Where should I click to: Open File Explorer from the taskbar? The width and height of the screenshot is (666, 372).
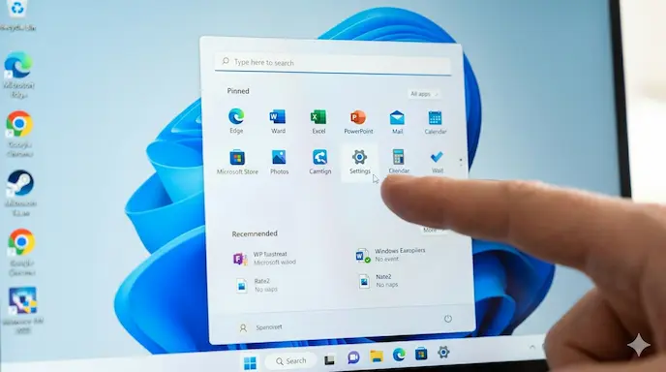point(377,356)
